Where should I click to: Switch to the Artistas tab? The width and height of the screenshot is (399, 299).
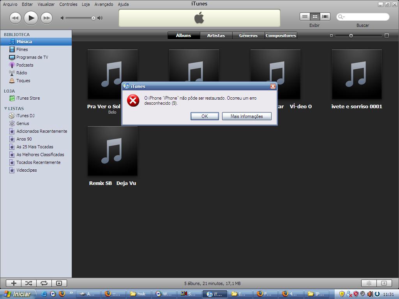216,35
